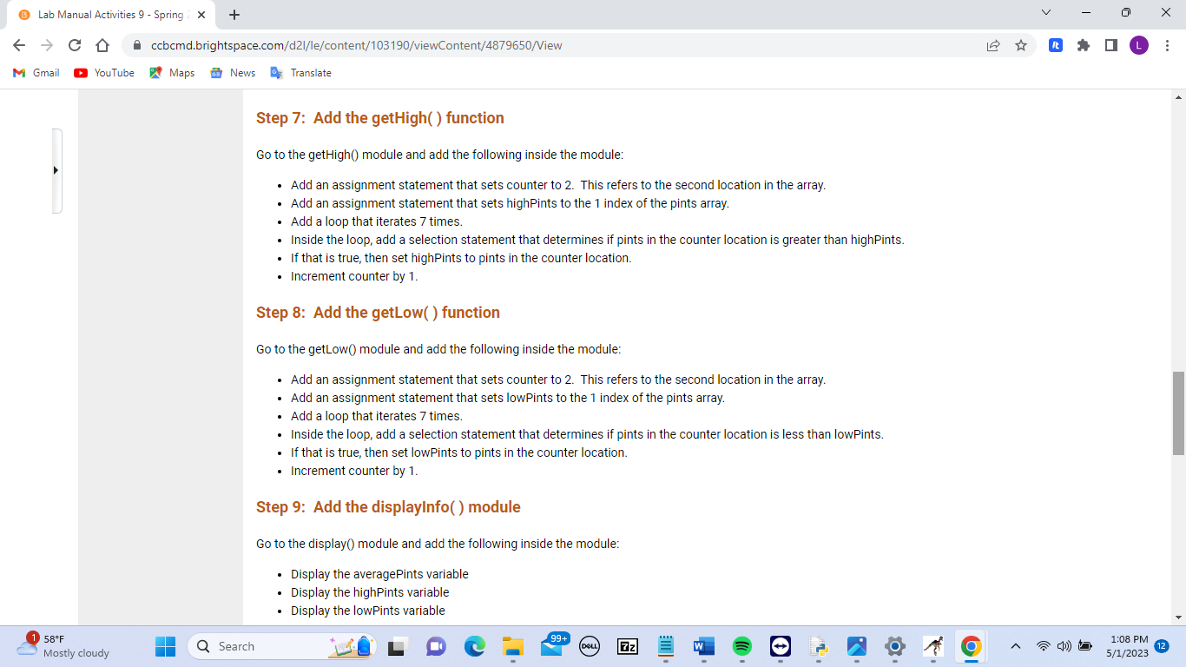This screenshot has height=667, width=1186.
Task: Open Microsoft Edge from the taskbar
Action: pyautogui.click(x=473, y=646)
